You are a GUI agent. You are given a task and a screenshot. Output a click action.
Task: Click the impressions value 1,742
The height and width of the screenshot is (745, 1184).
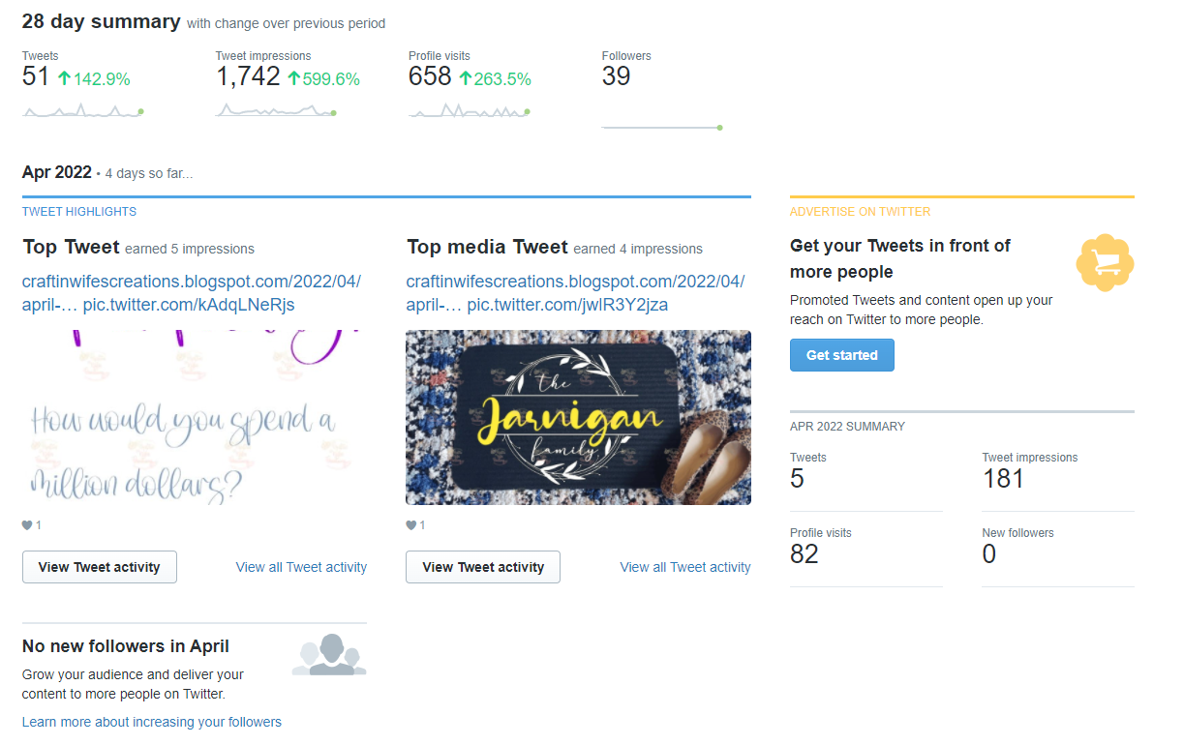[x=248, y=77]
